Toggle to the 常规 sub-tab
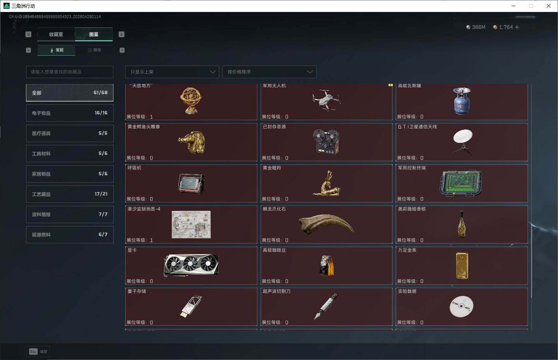This screenshot has width=558, height=360. pos(56,50)
